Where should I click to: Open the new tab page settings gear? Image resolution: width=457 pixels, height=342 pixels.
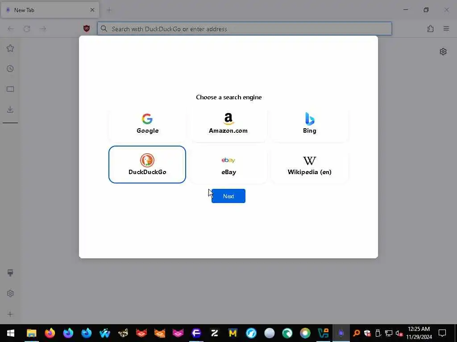pyautogui.click(x=443, y=52)
